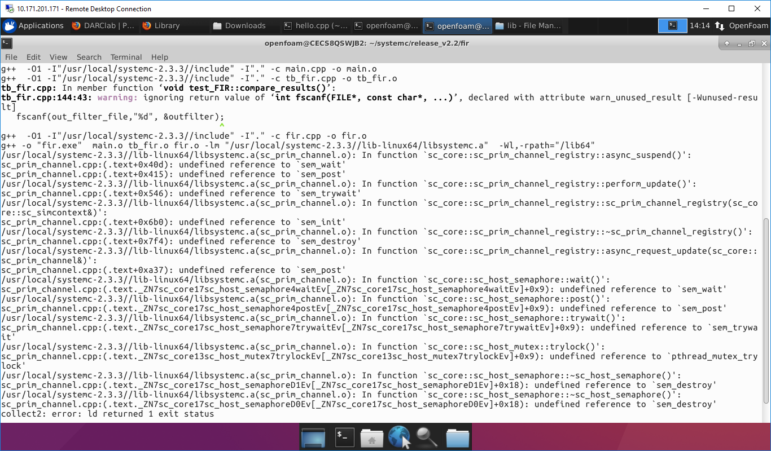Open the Help menu

click(159, 57)
